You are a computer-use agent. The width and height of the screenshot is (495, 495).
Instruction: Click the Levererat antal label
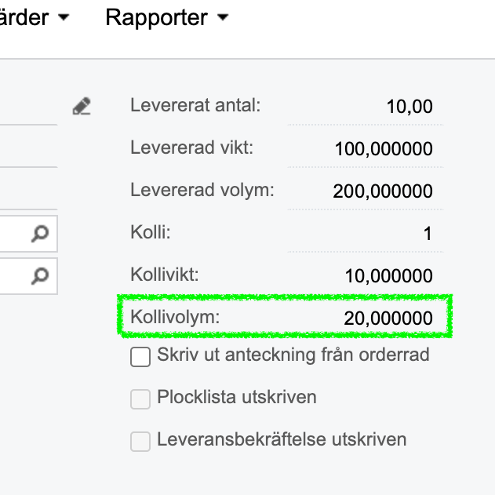pyautogui.click(x=195, y=105)
